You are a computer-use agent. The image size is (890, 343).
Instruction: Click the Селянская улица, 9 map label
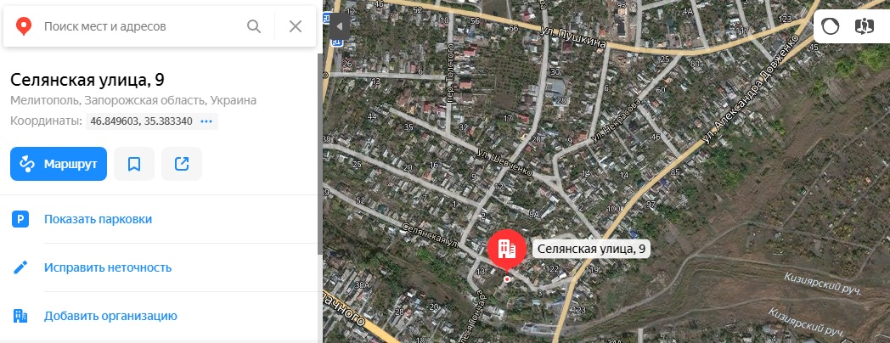click(591, 249)
